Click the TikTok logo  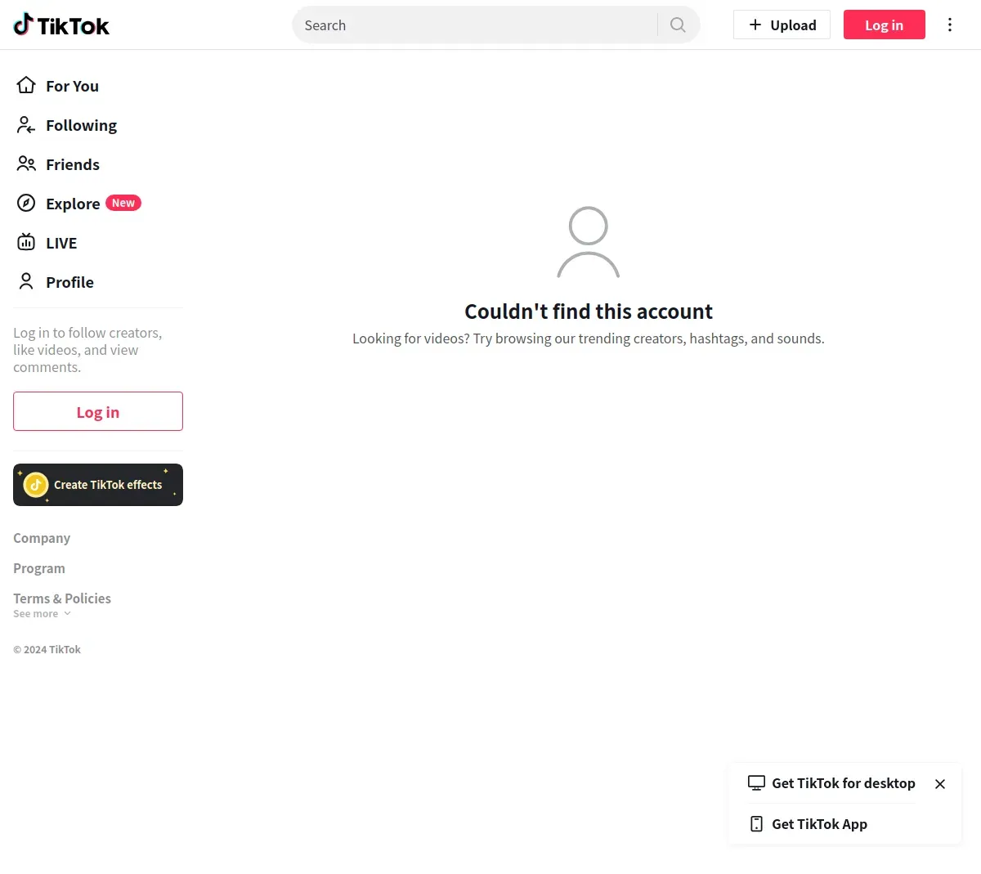[x=61, y=25]
